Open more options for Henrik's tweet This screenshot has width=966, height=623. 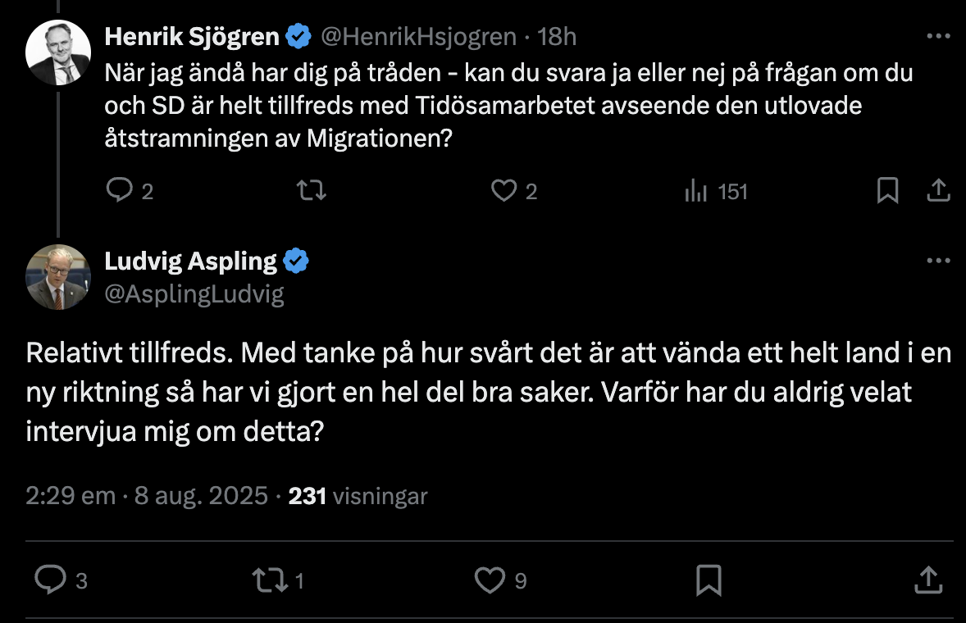pos(938,37)
